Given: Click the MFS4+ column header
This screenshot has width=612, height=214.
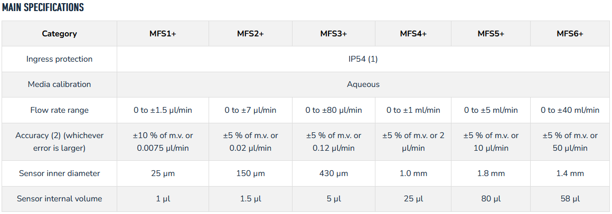Looking at the screenshot, I should click(413, 34).
